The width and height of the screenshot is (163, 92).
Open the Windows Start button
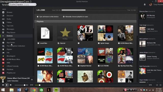click(x=3, y=90)
